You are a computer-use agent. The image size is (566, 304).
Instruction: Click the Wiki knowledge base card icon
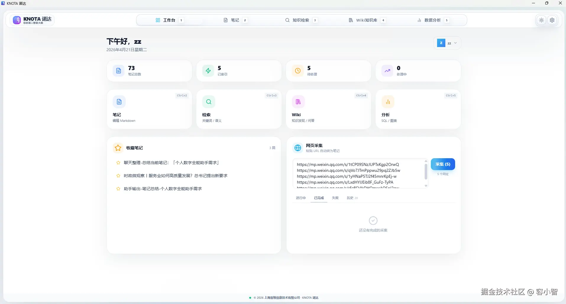[x=298, y=101]
